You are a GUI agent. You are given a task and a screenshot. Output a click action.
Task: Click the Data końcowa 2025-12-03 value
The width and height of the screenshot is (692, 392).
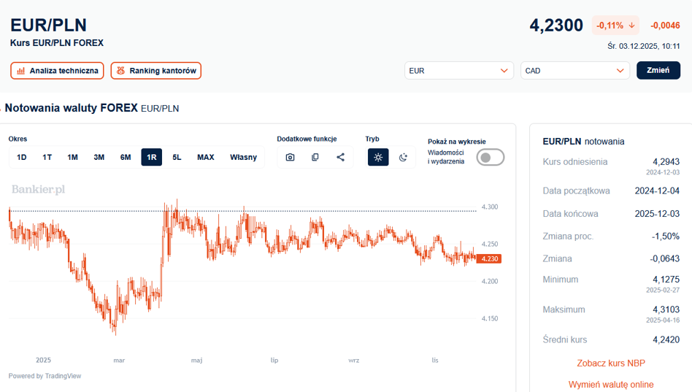657,214
